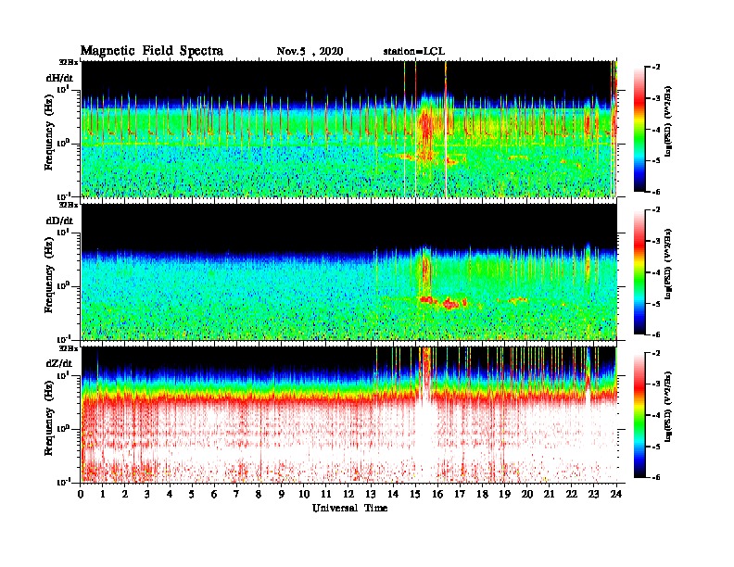Select the log(PSD) label of dZ/dt color bar
734x567 pixels.
(x=667, y=406)
